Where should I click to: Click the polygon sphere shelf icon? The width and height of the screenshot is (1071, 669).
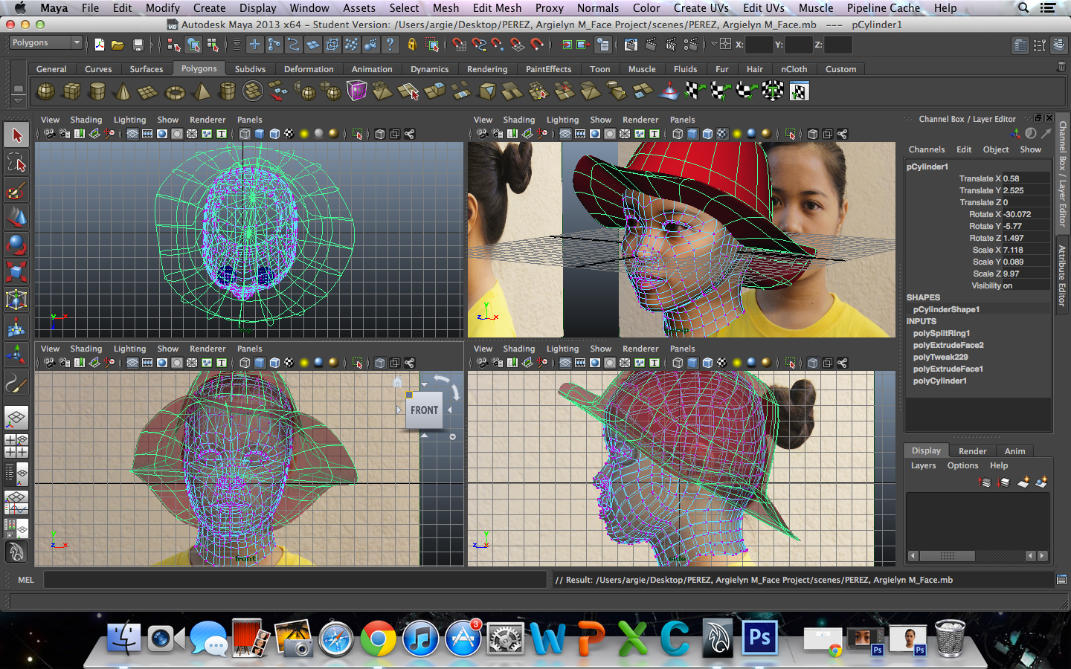coord(46,91)
